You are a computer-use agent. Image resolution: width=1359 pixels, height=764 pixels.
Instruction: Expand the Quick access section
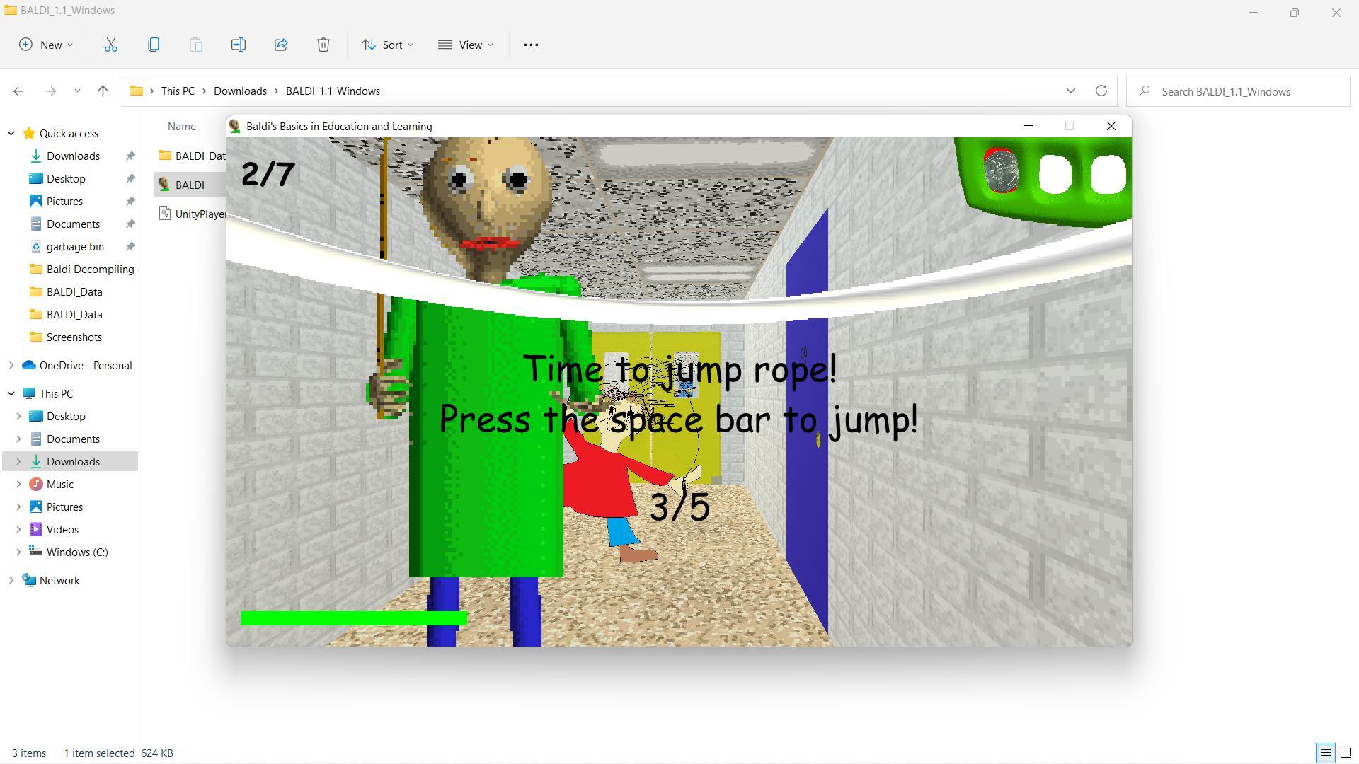coord(12,134)
